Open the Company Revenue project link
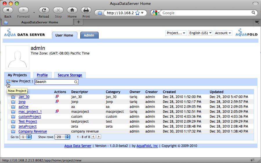Screen dimensions: 261x163 coord(32,131)
